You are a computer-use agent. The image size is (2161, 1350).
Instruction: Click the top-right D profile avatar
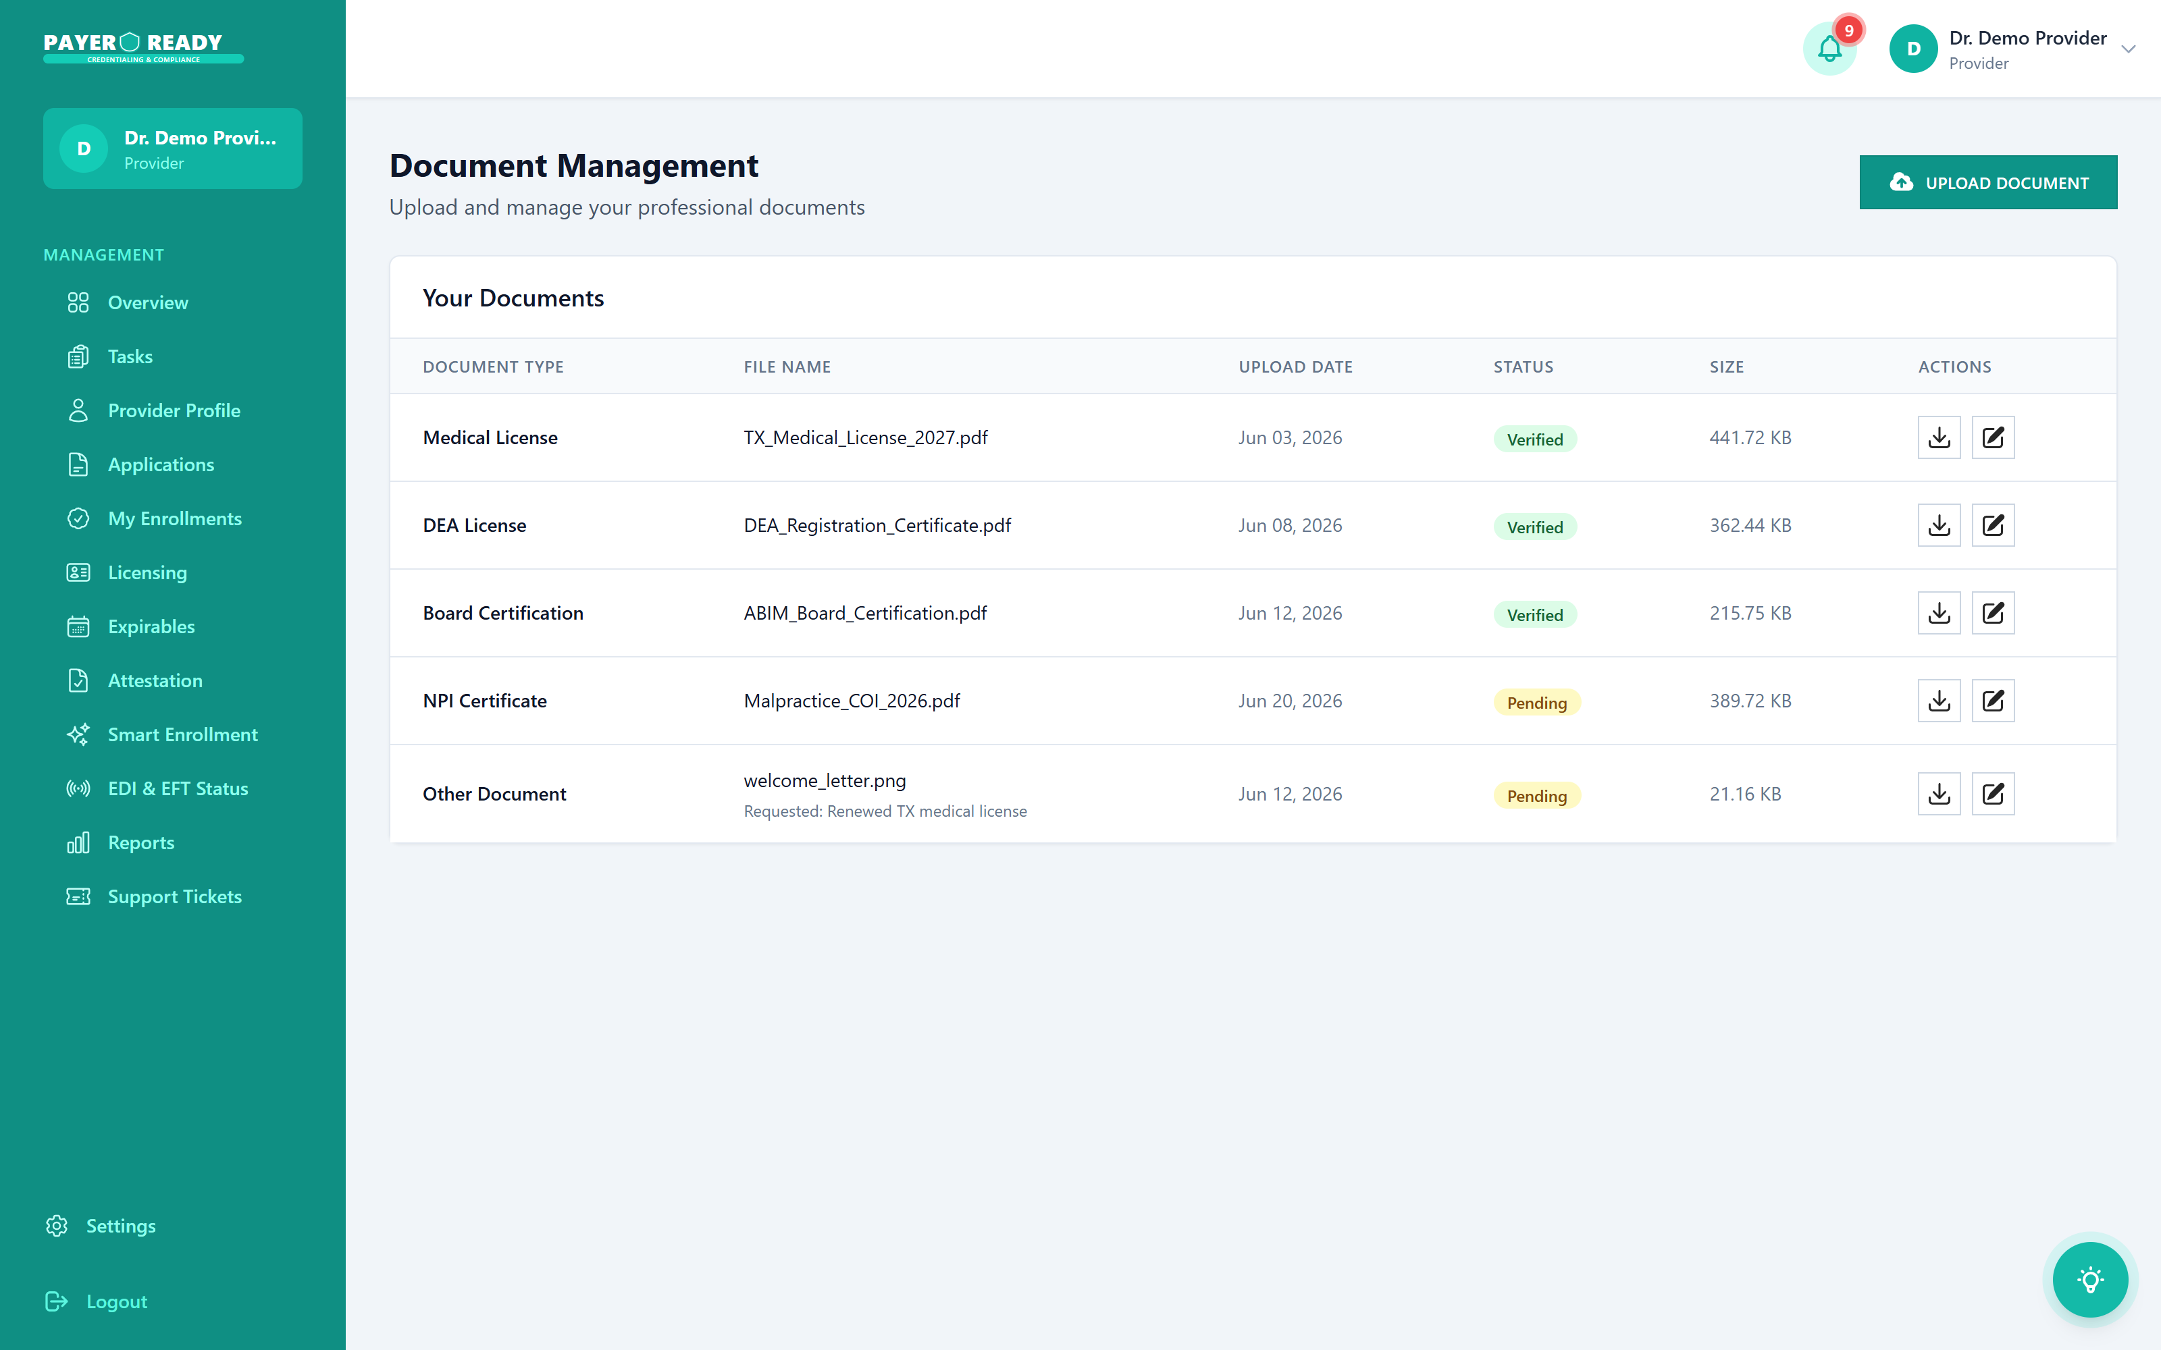pos(1912,49)
